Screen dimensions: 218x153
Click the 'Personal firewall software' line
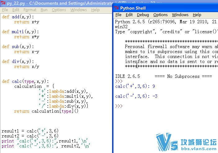(x=171, y=47)
